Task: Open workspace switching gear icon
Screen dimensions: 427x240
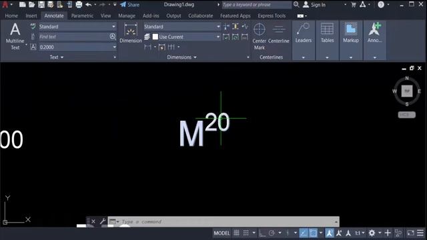Action: 372,233
